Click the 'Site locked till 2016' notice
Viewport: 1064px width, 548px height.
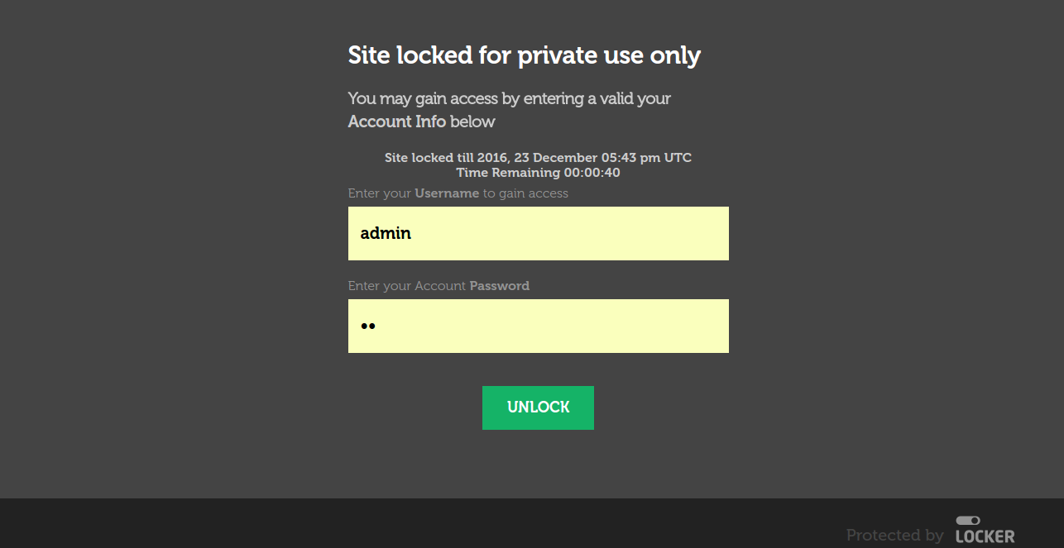point(539,157)
